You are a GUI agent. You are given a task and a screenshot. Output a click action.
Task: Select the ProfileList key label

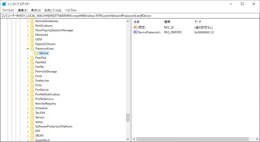point(42,90)
